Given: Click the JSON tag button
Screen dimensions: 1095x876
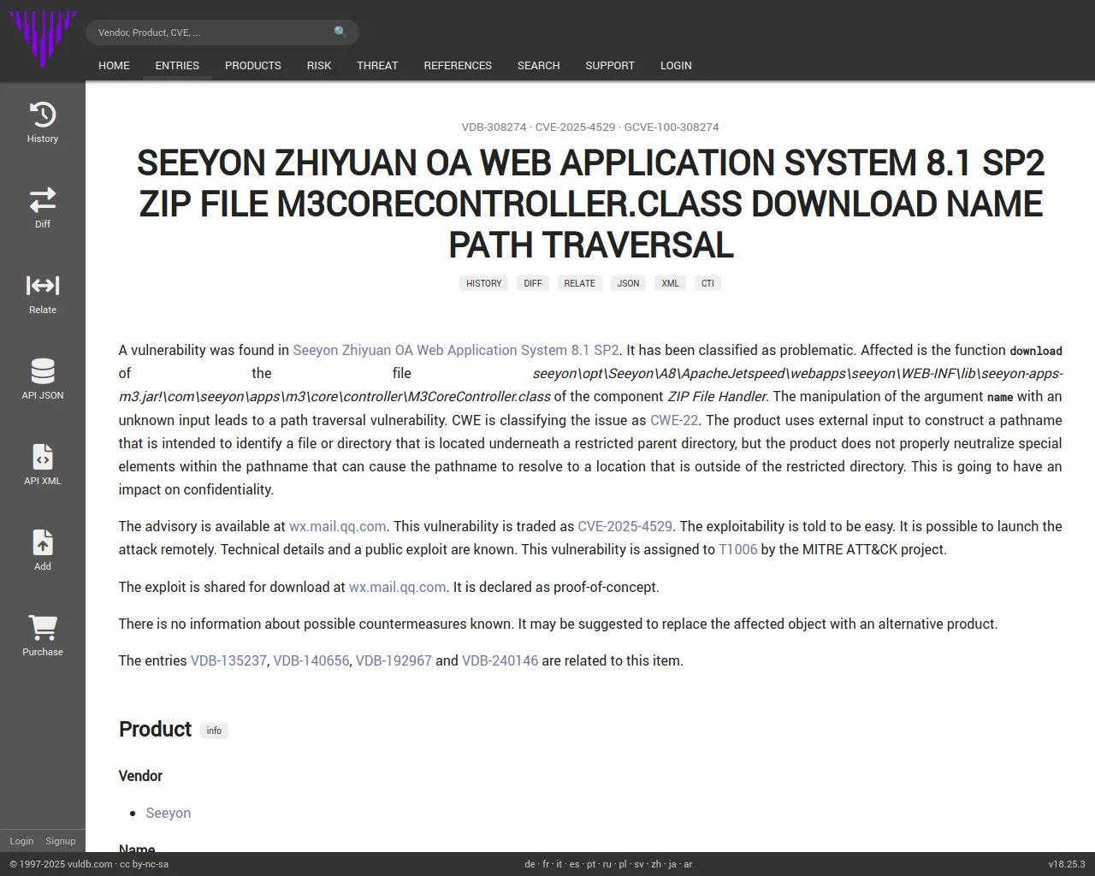Looking at the screenshot, I should (628, 283).
